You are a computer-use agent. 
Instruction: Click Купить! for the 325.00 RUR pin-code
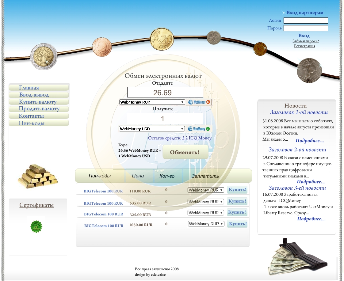pos(237,212)
